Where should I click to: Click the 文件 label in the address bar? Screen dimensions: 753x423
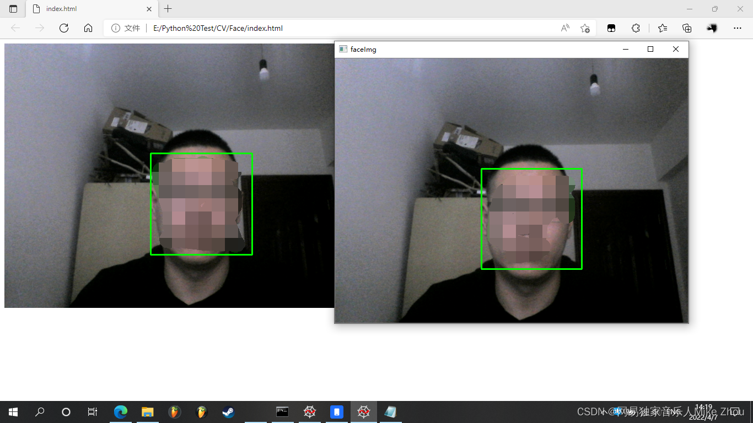[x=130, y=28]
